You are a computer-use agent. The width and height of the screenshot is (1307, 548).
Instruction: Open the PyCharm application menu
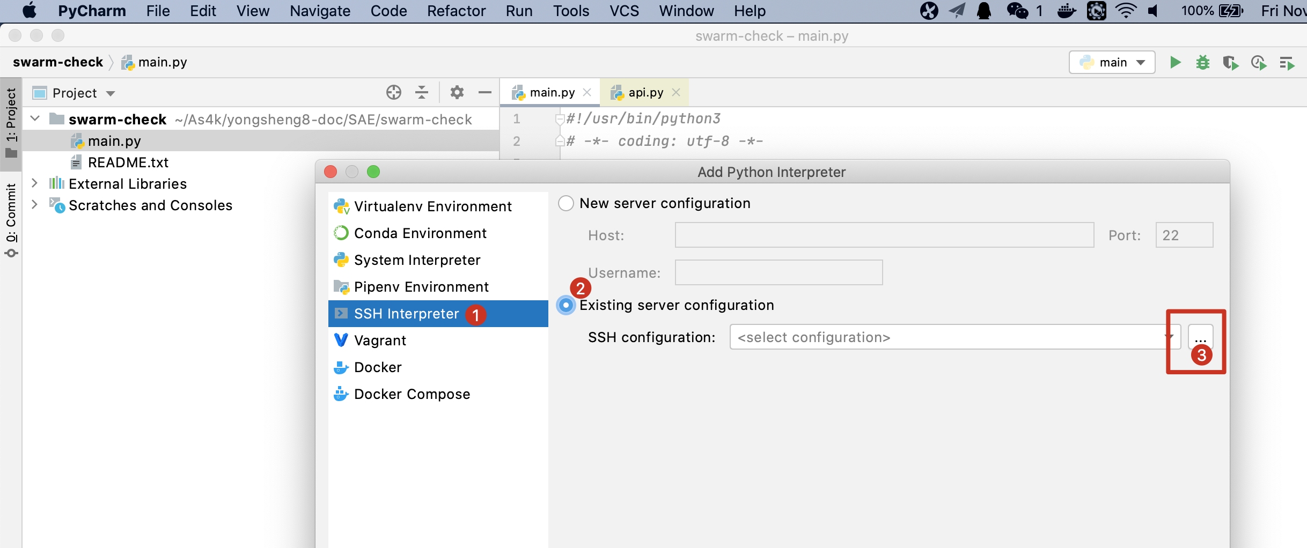(92, 11)
